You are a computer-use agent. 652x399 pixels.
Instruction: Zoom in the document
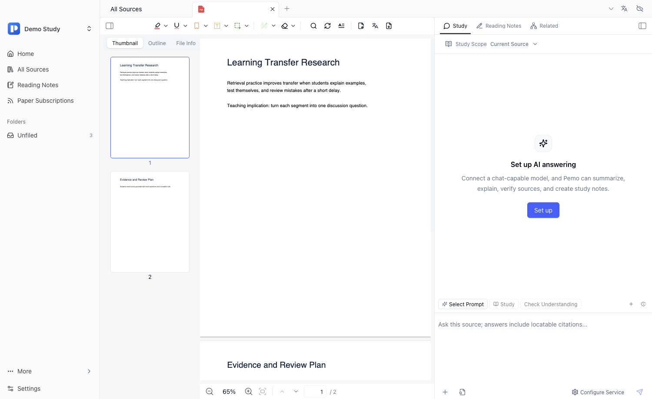[x=249, y=392]
